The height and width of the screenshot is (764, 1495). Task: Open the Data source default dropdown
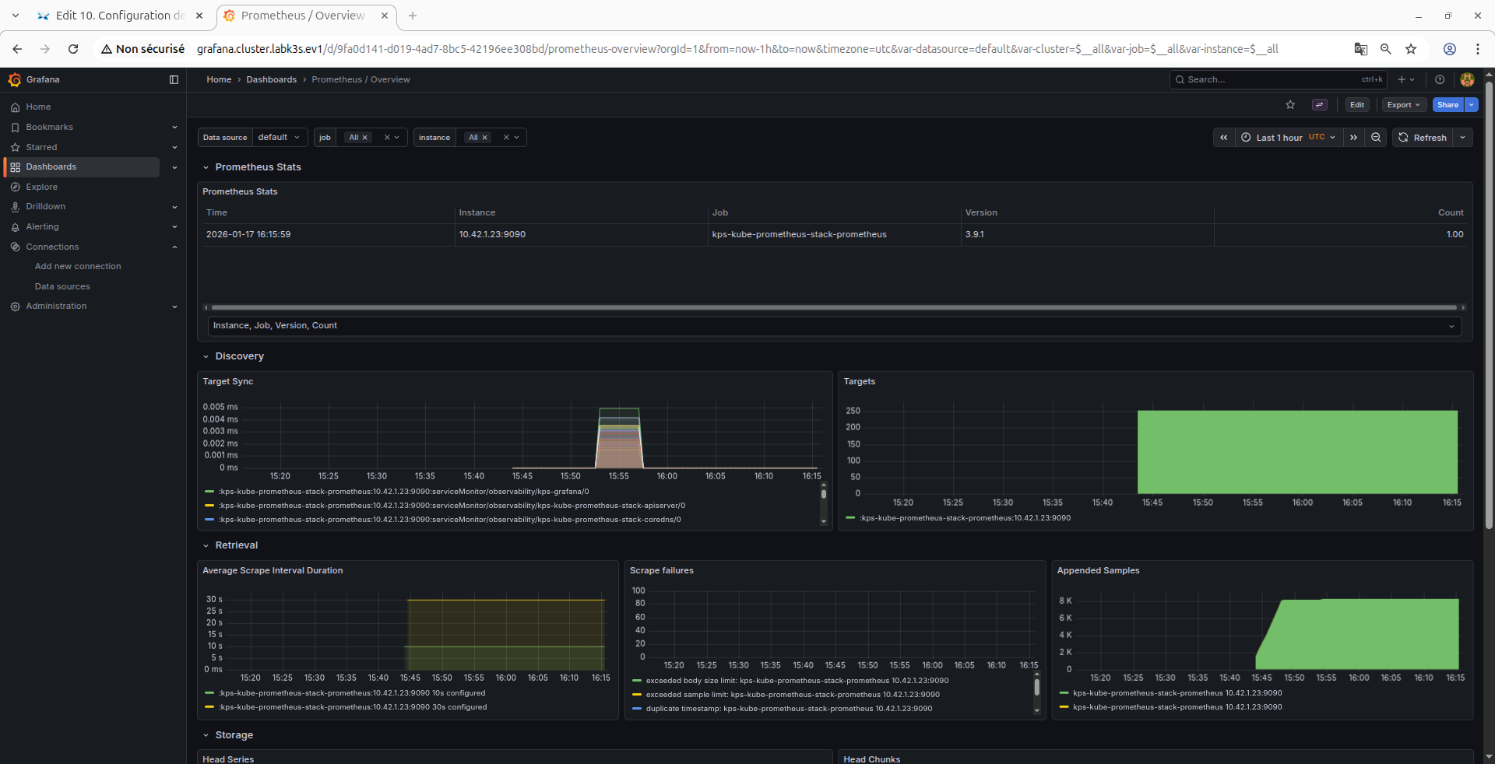click(280, 138)
